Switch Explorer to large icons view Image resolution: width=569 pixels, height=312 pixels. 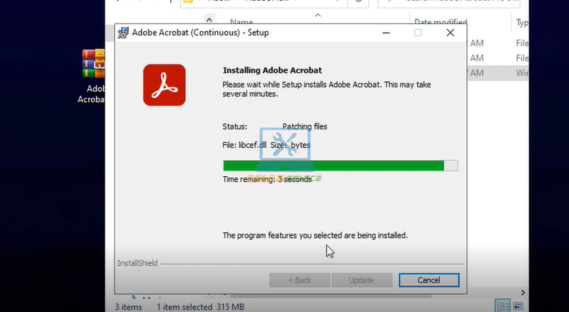tap(519, 306)
